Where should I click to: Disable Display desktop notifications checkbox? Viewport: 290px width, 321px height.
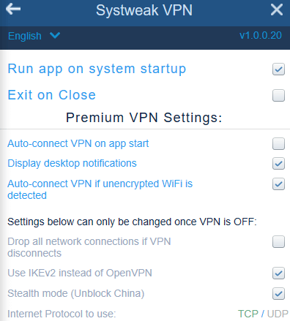pyautogui.click(x=278, y=164)
